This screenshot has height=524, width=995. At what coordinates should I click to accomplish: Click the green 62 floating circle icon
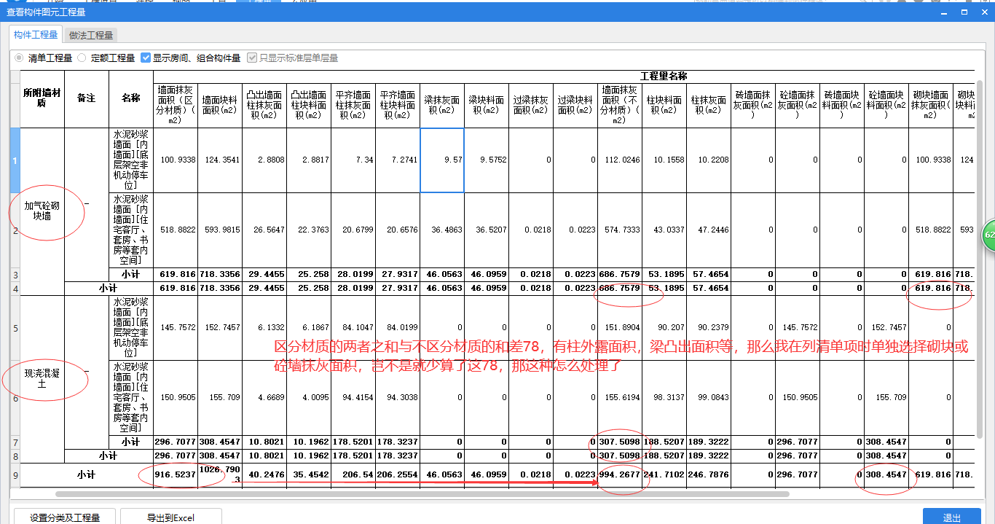pos(988,235)
